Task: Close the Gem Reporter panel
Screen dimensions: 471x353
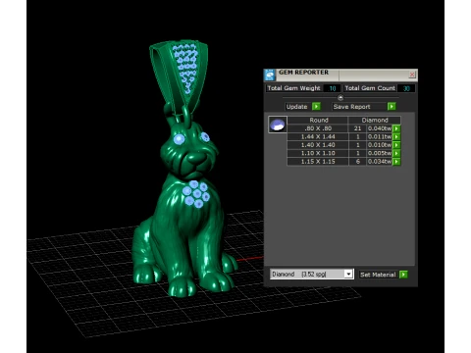Action: pyautogui.click(x=412, y=75)
